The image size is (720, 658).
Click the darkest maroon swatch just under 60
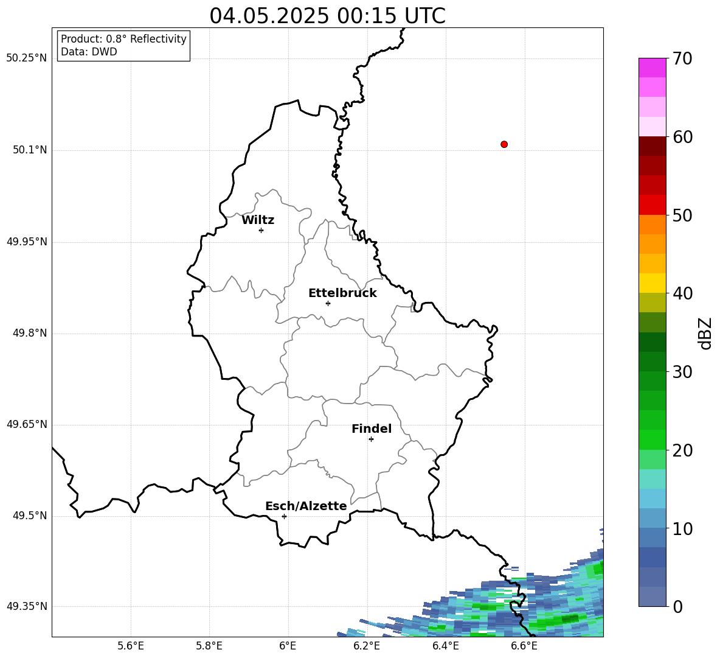(x=652, y=146)
